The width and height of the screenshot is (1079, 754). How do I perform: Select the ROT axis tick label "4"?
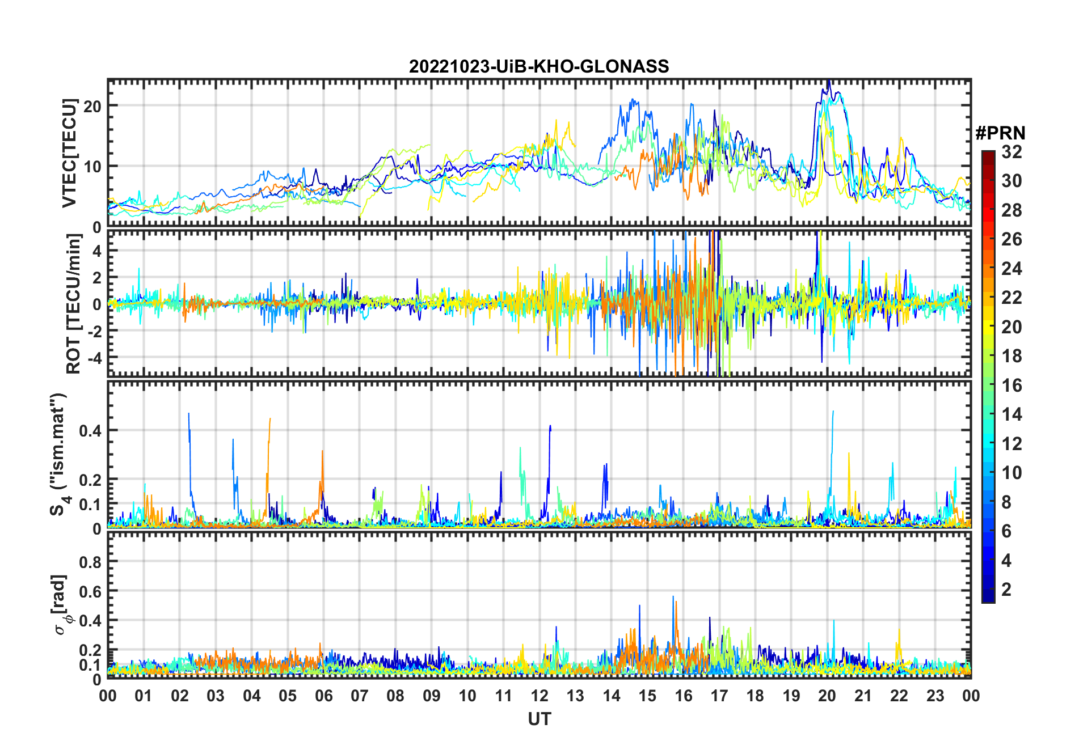tap(97, 251)
